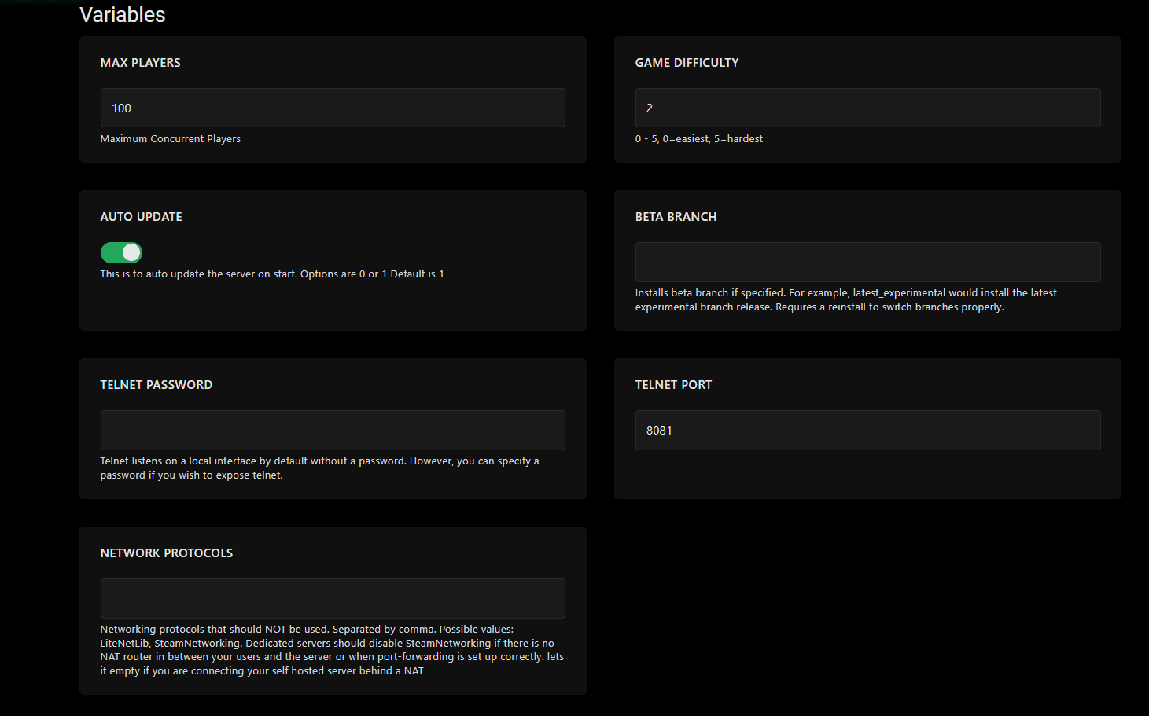This screenshot has width=1149, height=716.
Task: Click the TELNET PASSWORD panel heading
Action: (156, 384)
